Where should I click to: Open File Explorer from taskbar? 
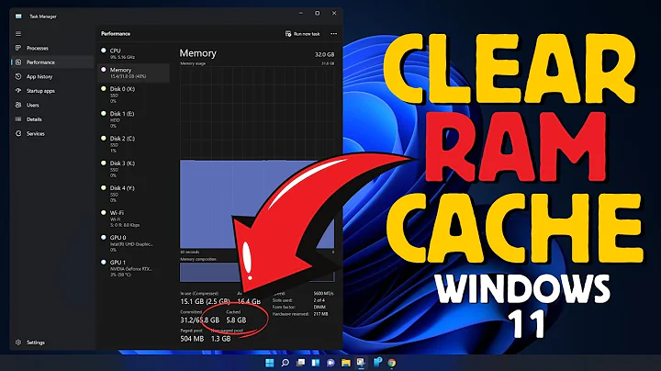(x=346, y=363)
